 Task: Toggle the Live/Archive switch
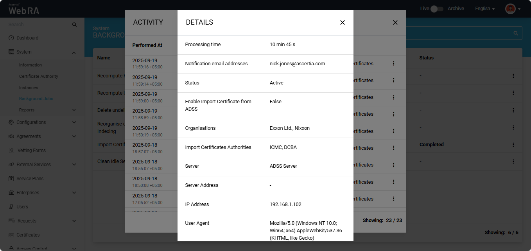437,9
